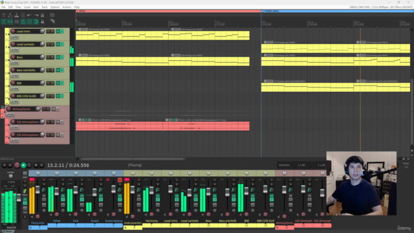
Task: Go to project end in transport
Action: (x=10, y=165)
